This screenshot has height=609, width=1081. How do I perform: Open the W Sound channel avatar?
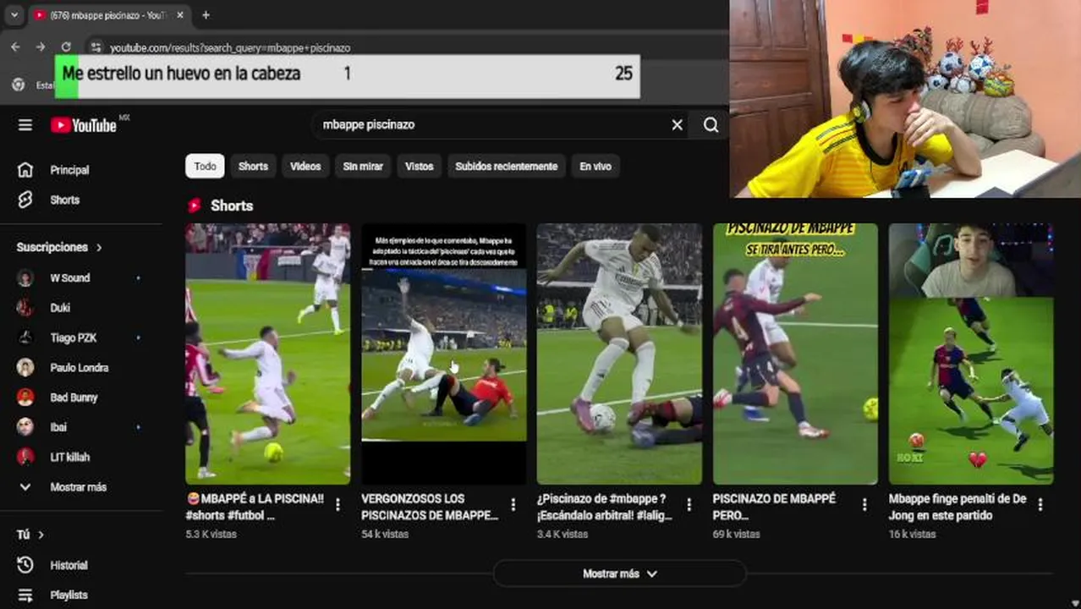tap(25, 277)
